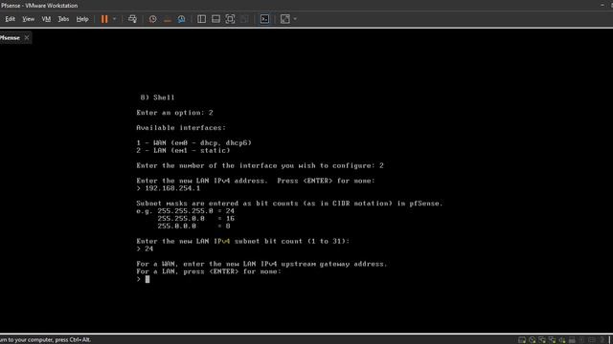This screenshot has height=344, width=613.
Task: Click the 'Enter an option: 2' line
Action: pos(174,113)
